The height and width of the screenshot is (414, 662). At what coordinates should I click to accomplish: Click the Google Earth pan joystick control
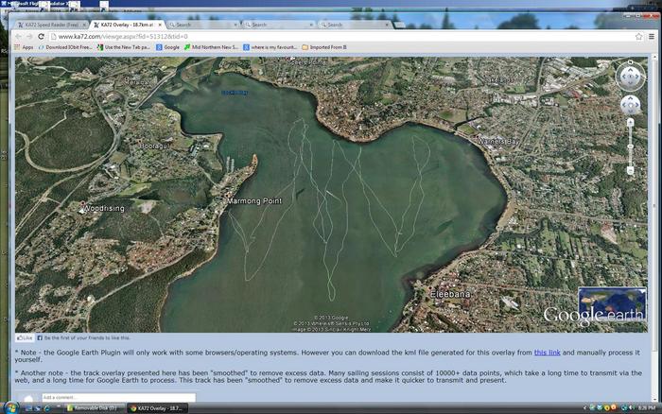(630, 103)
